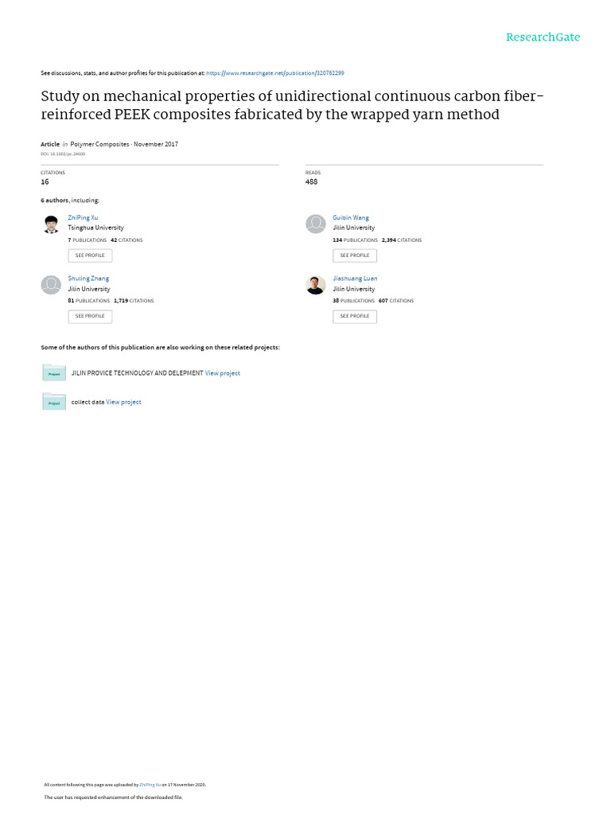Open the Shuling Zhang author name link

tap(88, 279)
